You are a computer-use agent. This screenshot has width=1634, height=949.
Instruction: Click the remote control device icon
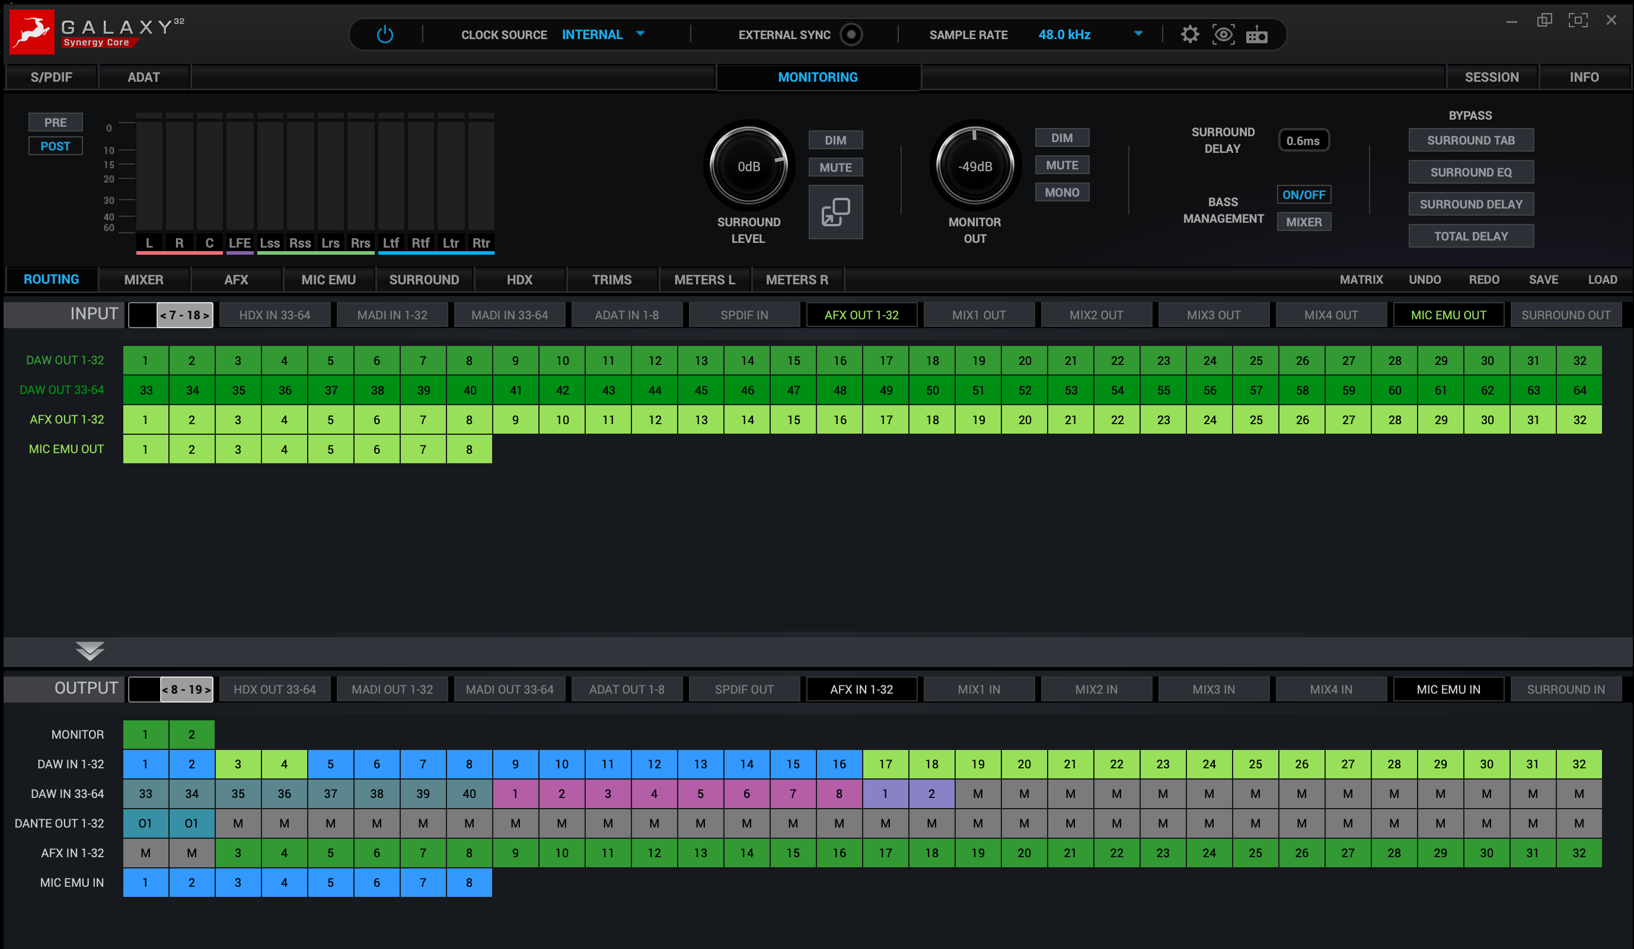1256,34
